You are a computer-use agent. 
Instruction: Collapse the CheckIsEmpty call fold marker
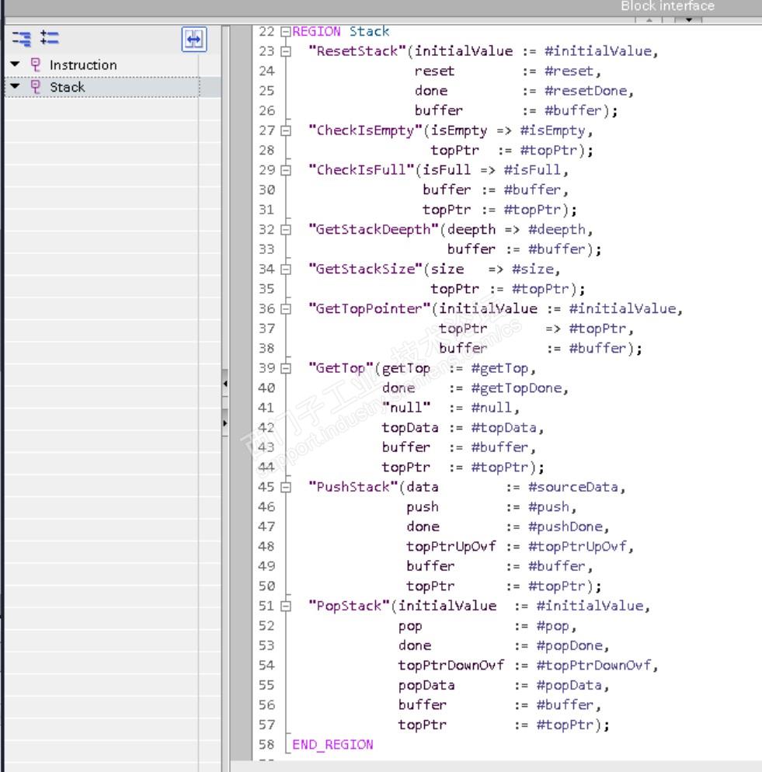(286, 130)
